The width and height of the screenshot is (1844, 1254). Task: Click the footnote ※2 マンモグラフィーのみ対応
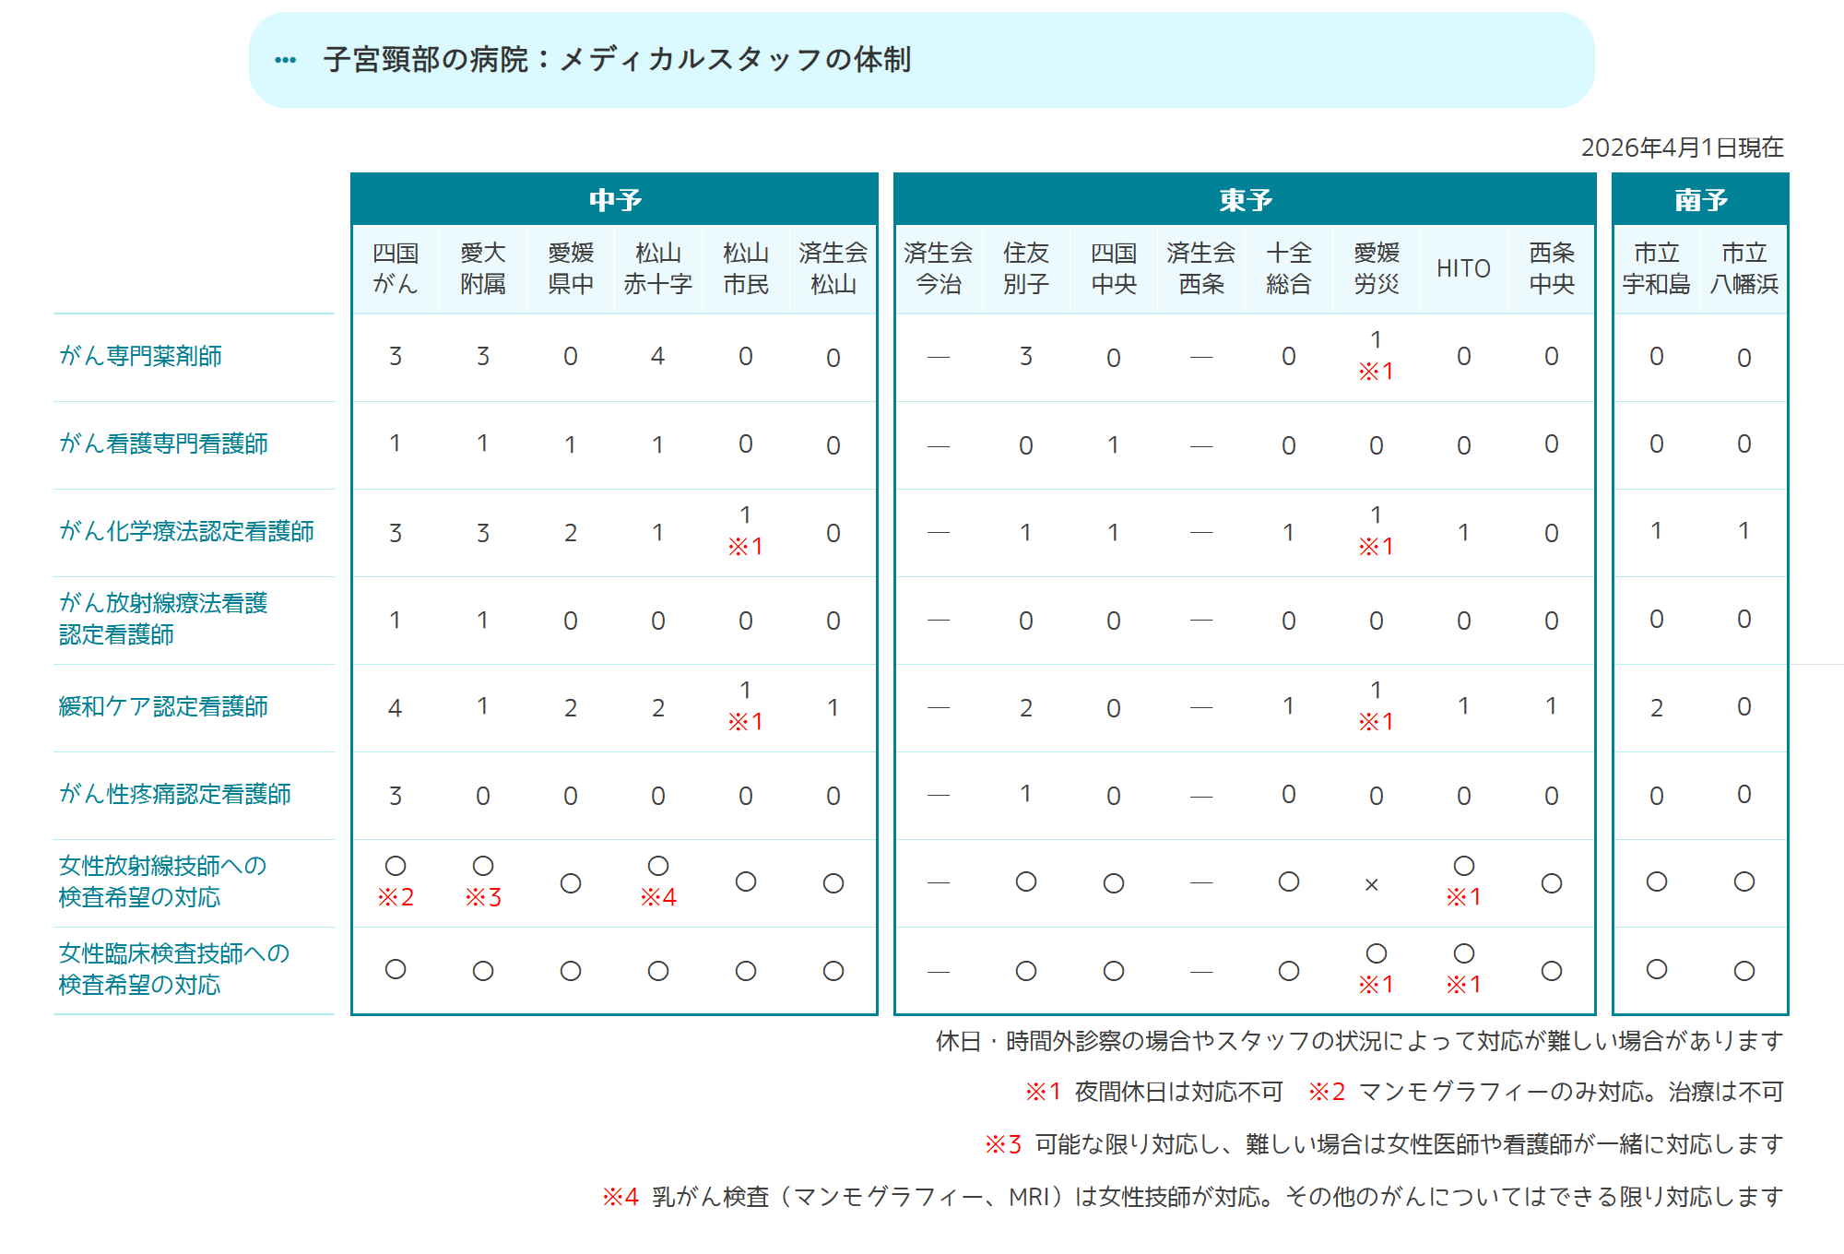tap(1546, 1092)
